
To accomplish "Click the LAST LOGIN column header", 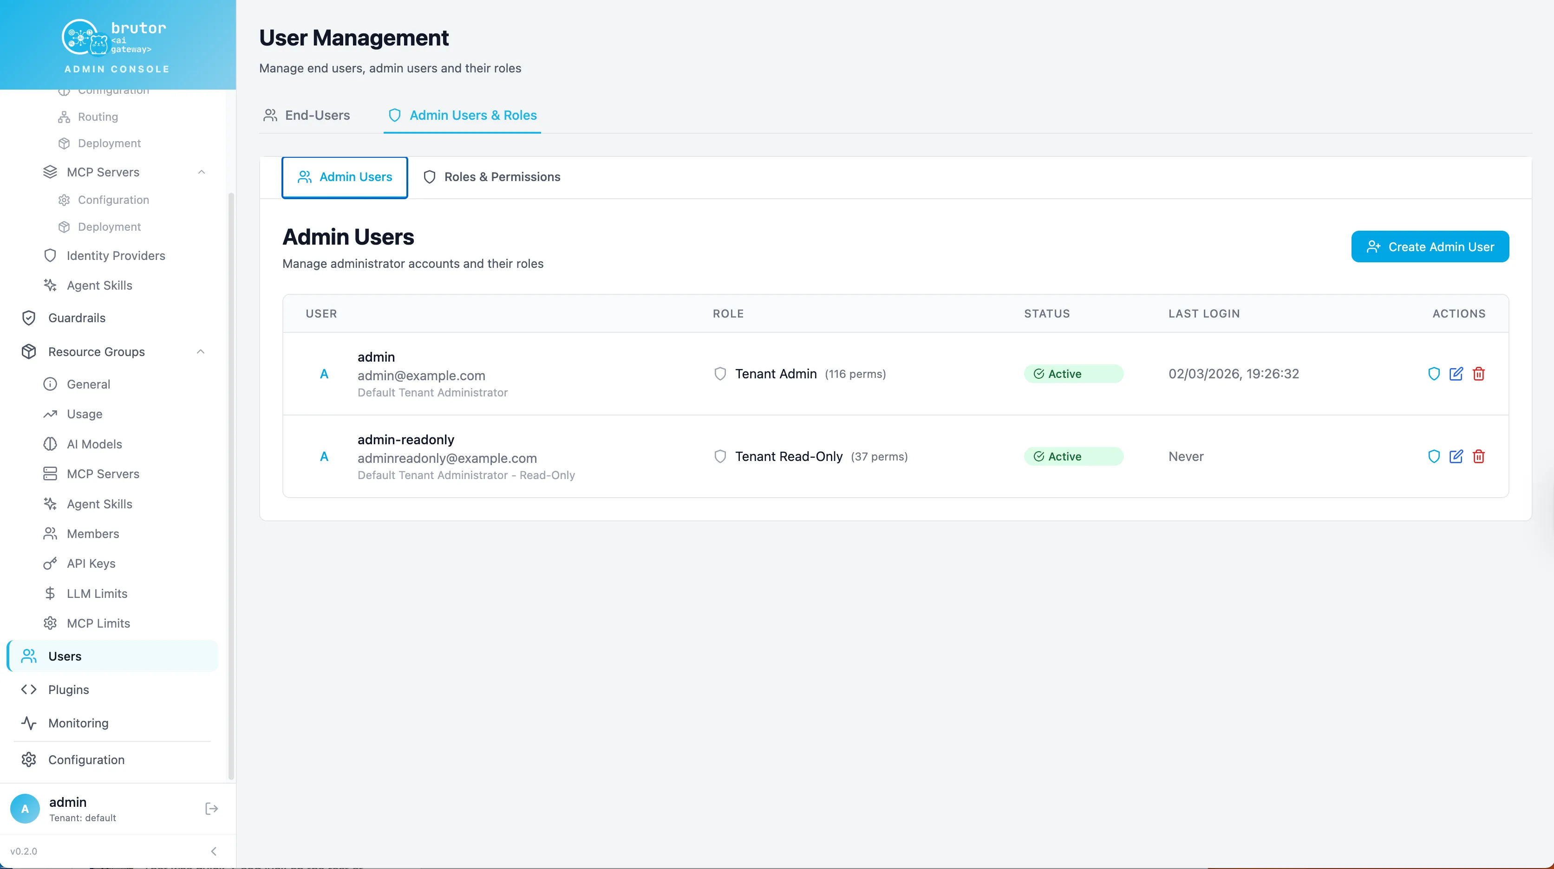I will [1203, 314].
